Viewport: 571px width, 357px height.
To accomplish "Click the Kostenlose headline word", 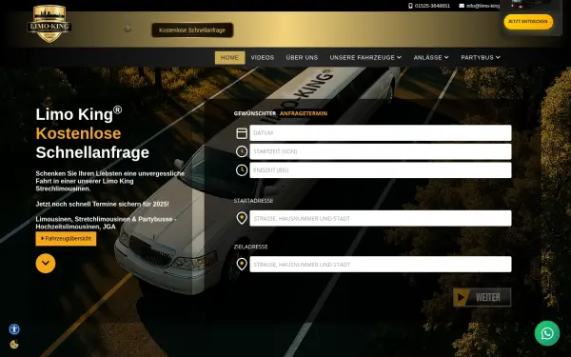I will pos(78,133).
